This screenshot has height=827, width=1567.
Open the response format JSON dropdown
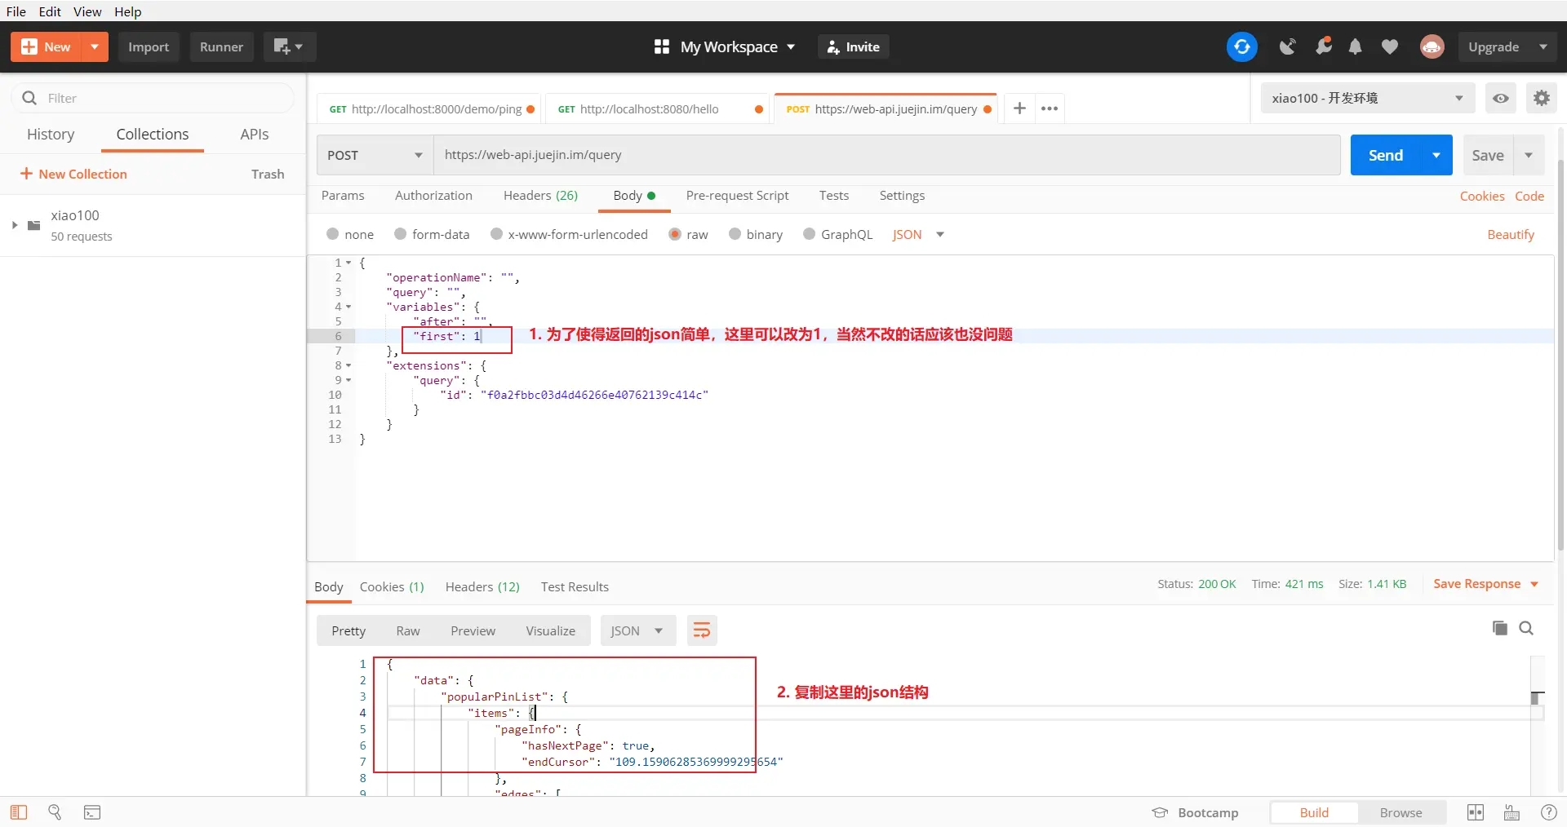pos(638,630)
